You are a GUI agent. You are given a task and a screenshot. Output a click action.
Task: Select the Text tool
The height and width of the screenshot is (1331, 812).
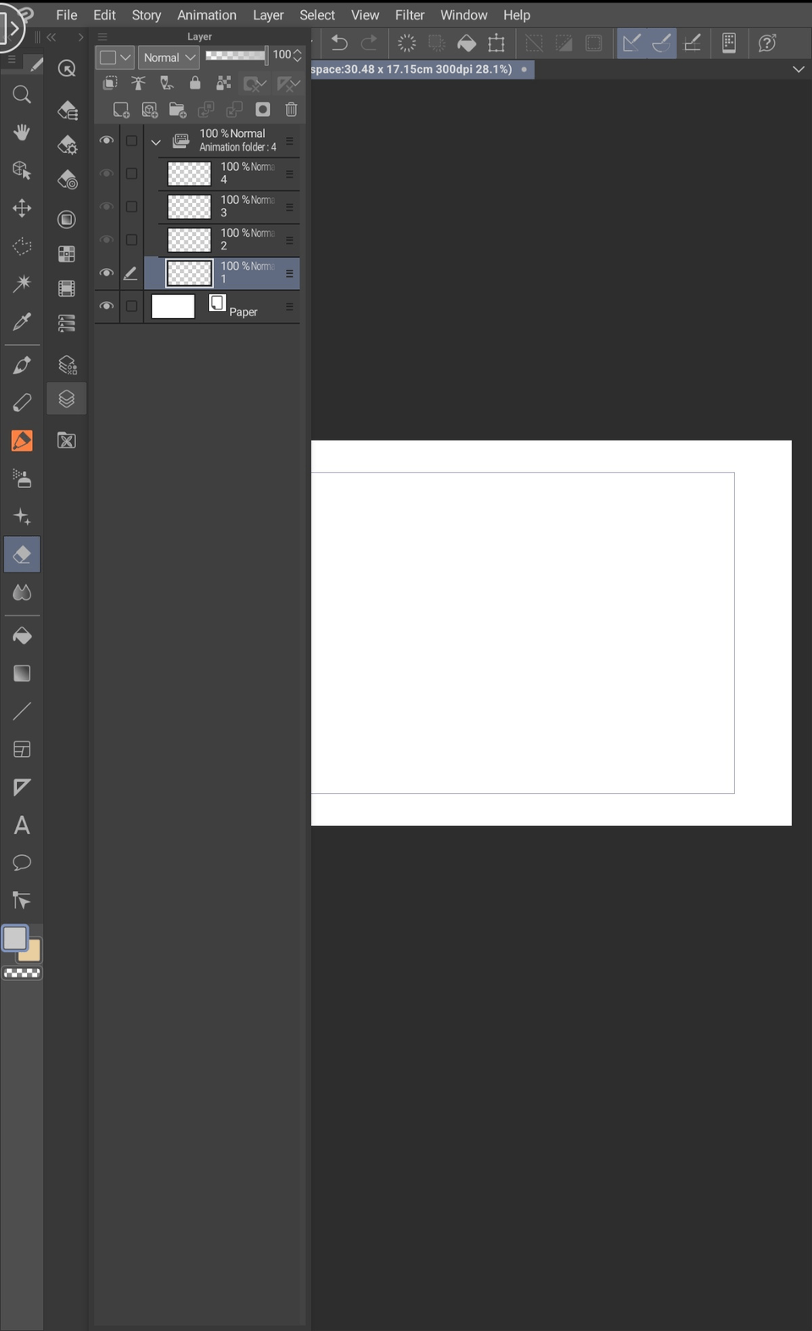(22, 825)
